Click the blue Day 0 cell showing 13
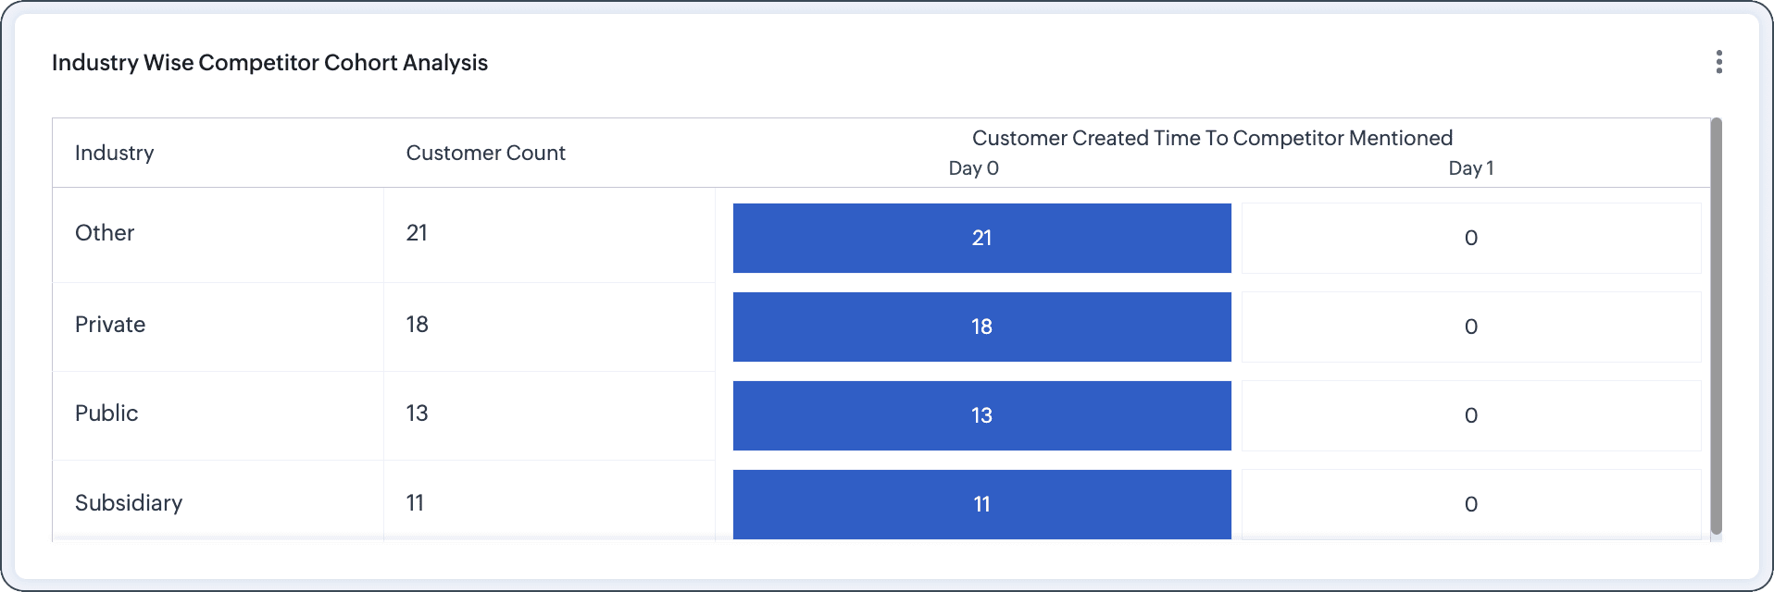The image size is (1774, 592). click(x=981, y=415)
